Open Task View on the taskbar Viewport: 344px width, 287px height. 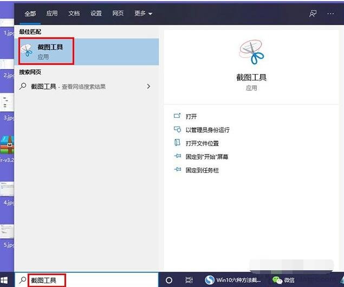(189, 280)
